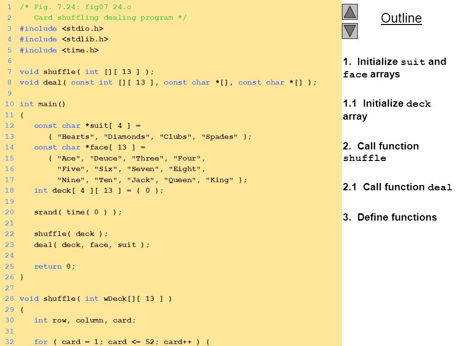Click 'int main()' on line 10
Screen dimensions: 461x346
click(42, 104)
